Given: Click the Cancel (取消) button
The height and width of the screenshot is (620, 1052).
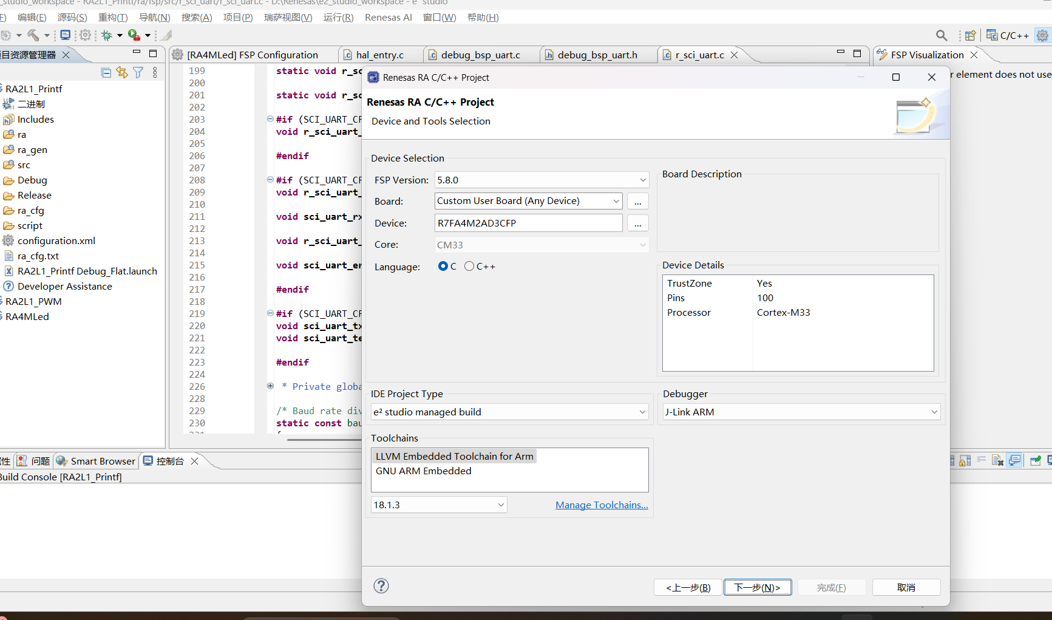Looking at the screenshot, I should pyautogui.click(x=906, y=587).
